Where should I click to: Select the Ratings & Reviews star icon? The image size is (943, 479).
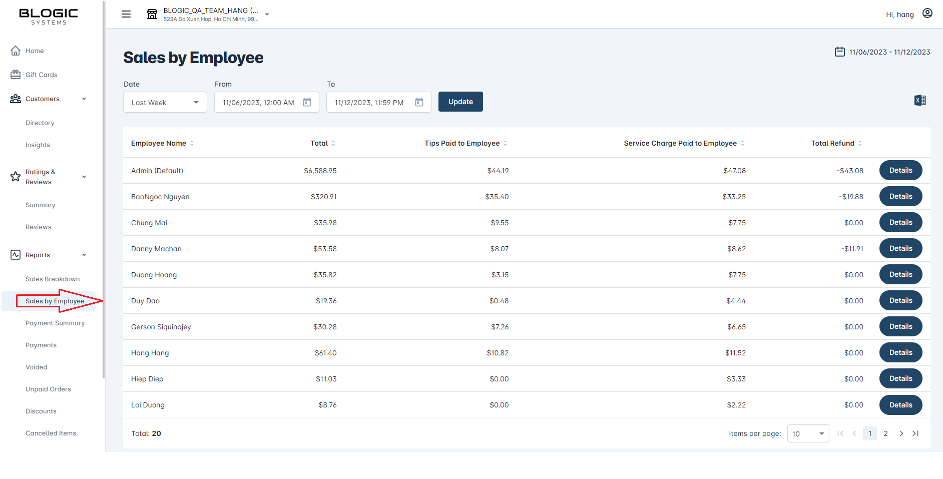(x=15, y=176)
